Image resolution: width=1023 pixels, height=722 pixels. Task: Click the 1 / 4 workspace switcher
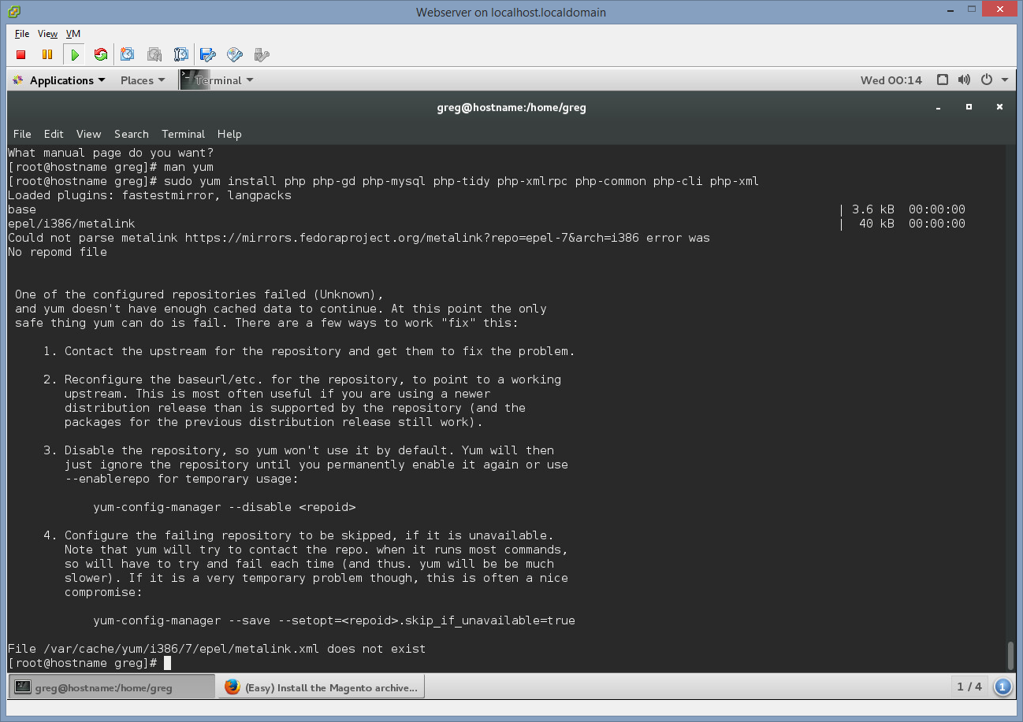point(969,687)
